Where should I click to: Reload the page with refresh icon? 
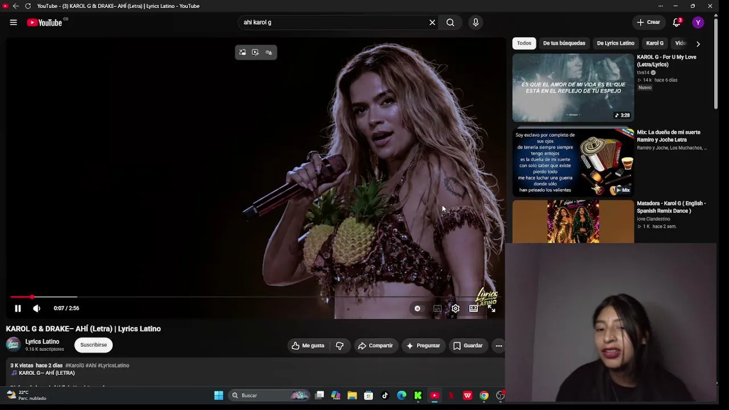click(x=28, y=6)
